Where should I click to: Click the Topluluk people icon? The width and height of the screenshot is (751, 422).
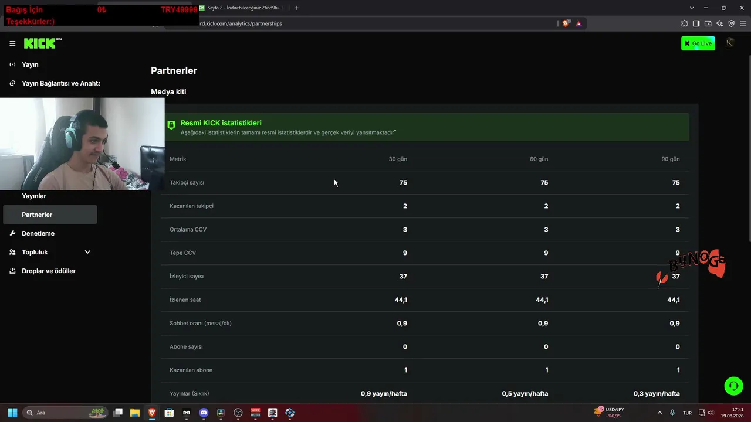click(12, 252)
